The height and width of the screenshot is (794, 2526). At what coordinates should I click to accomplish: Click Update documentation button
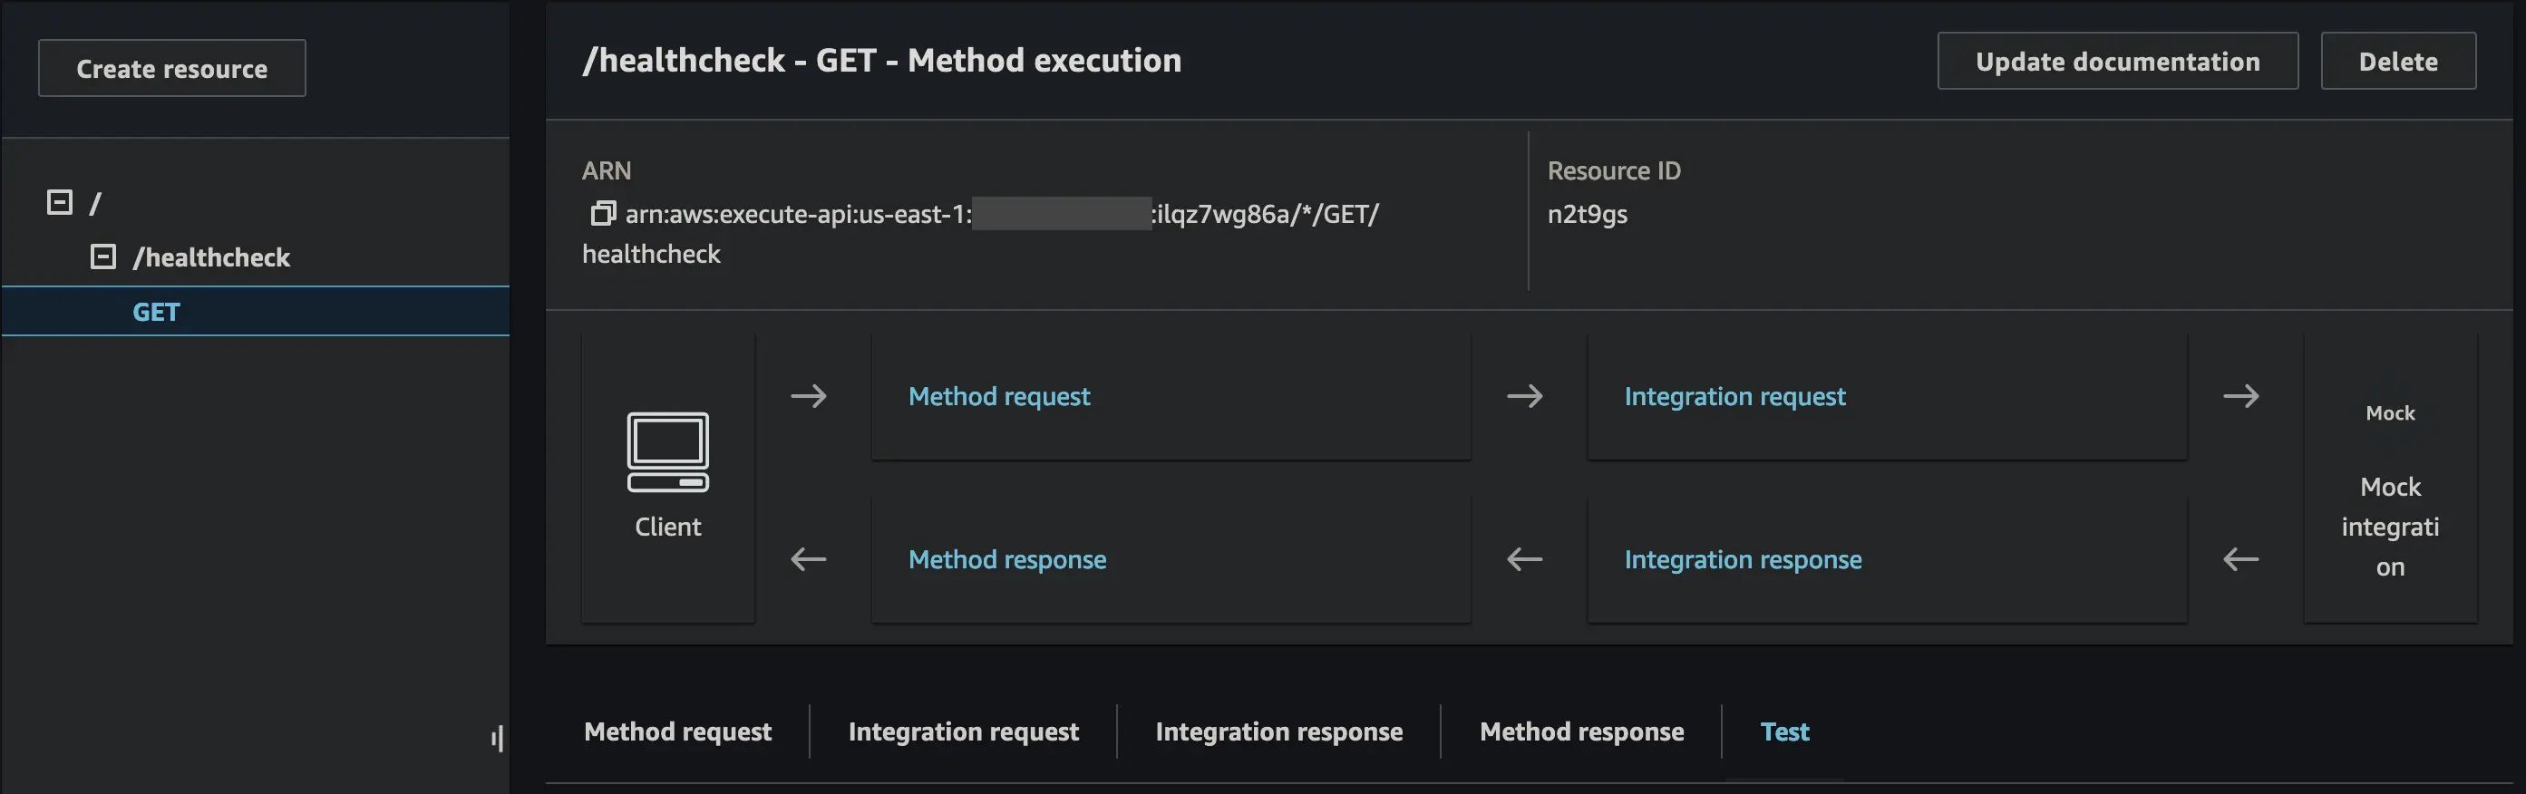[2117, 62]
